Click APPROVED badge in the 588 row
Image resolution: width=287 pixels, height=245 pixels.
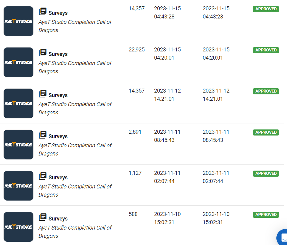click(266, 214)
